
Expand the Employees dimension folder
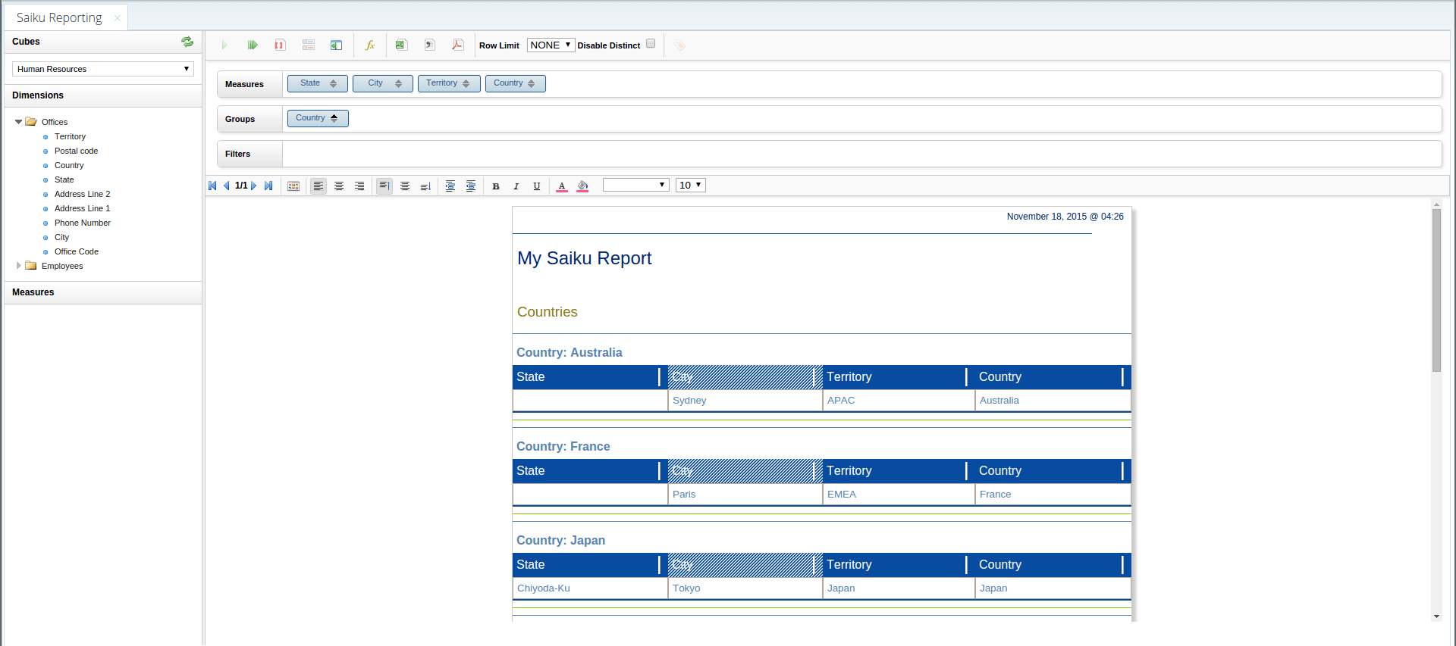coord(19,266)
